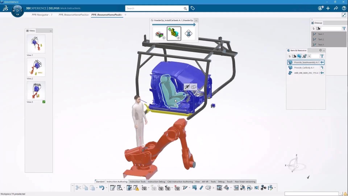Collapse the Views panel minimize dash
348x196 pixels.
point(51,30)
